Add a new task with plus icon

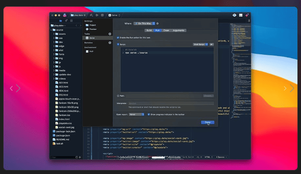point(110,34)
